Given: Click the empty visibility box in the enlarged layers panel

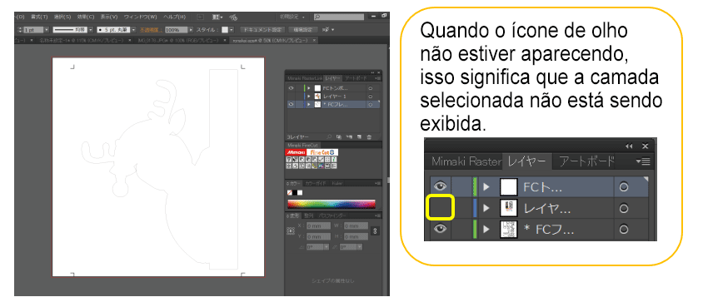Looking at the screenshot, I should (441, 208).
